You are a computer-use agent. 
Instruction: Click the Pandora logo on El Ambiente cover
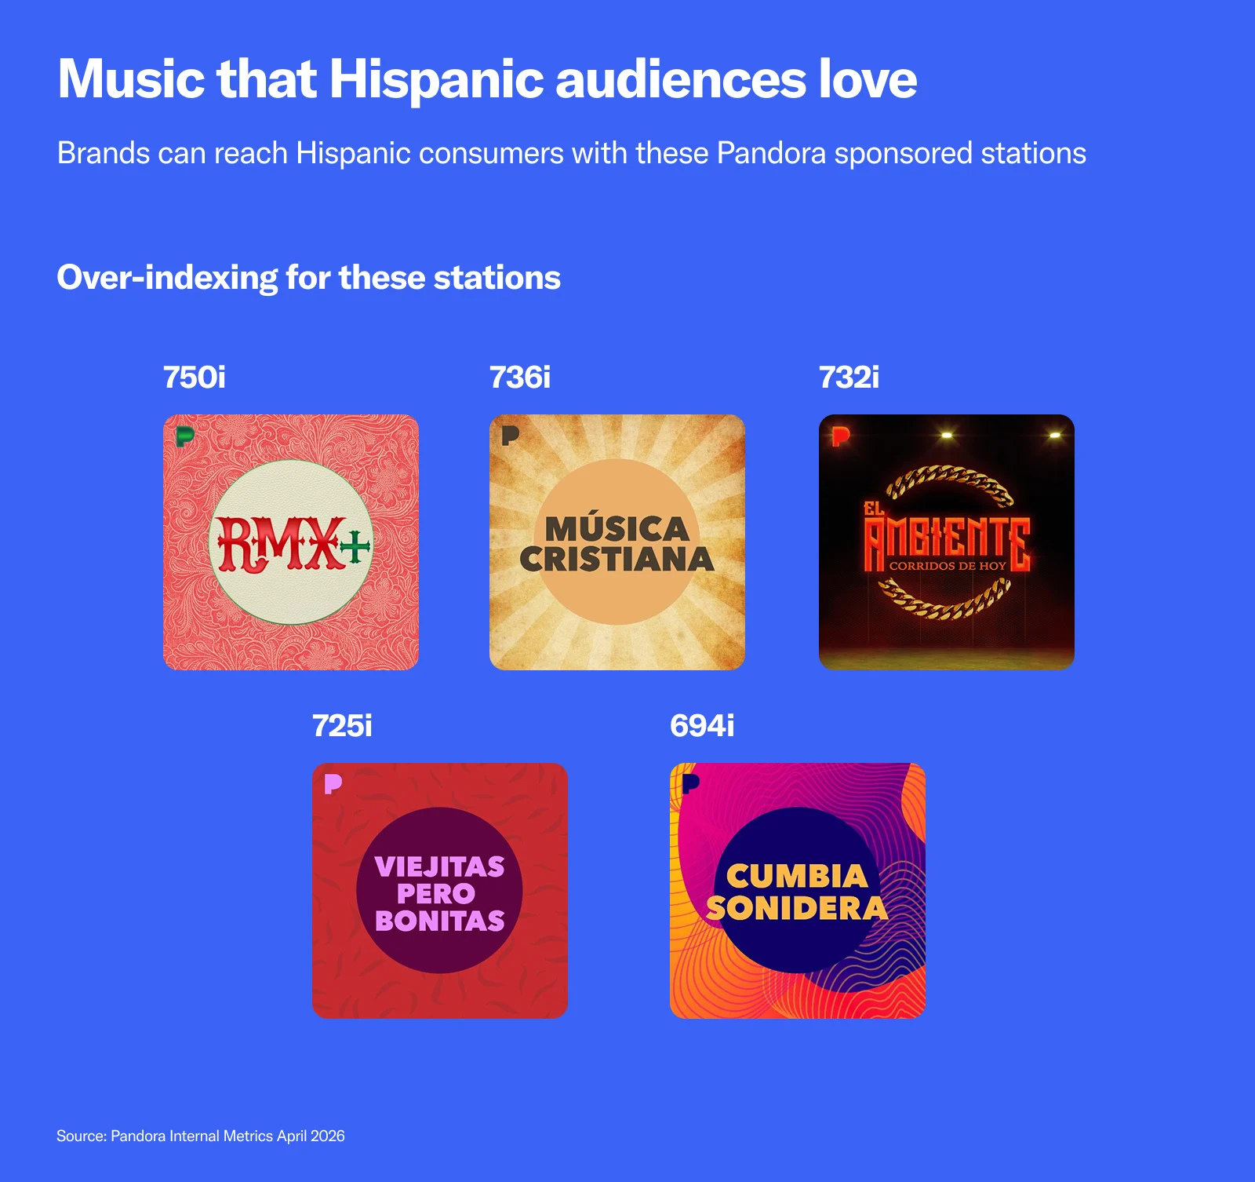841,436
